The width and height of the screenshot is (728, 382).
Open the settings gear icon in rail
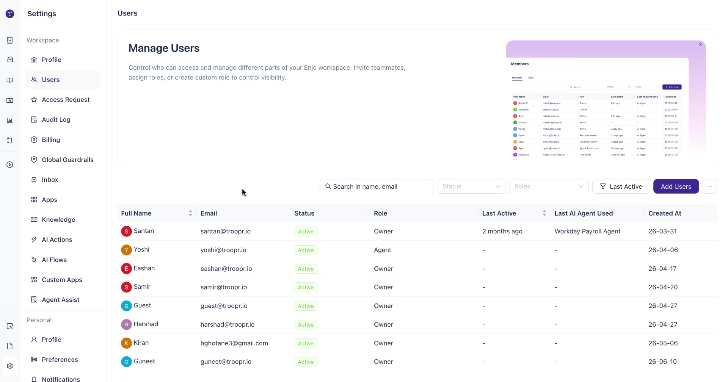point(10,366)
